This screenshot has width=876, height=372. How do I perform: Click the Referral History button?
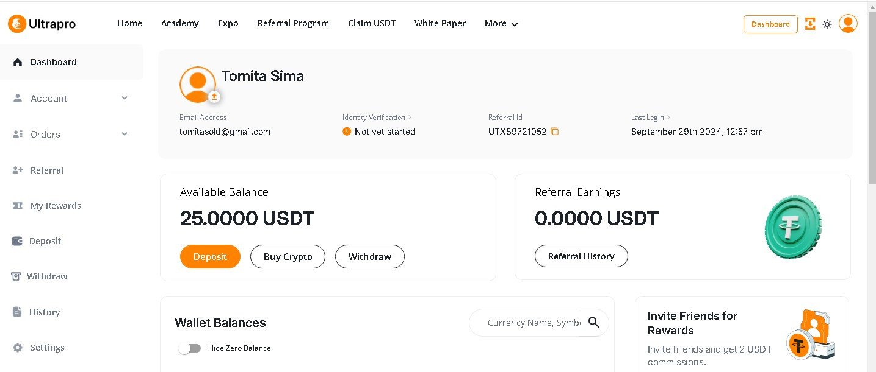581,256
